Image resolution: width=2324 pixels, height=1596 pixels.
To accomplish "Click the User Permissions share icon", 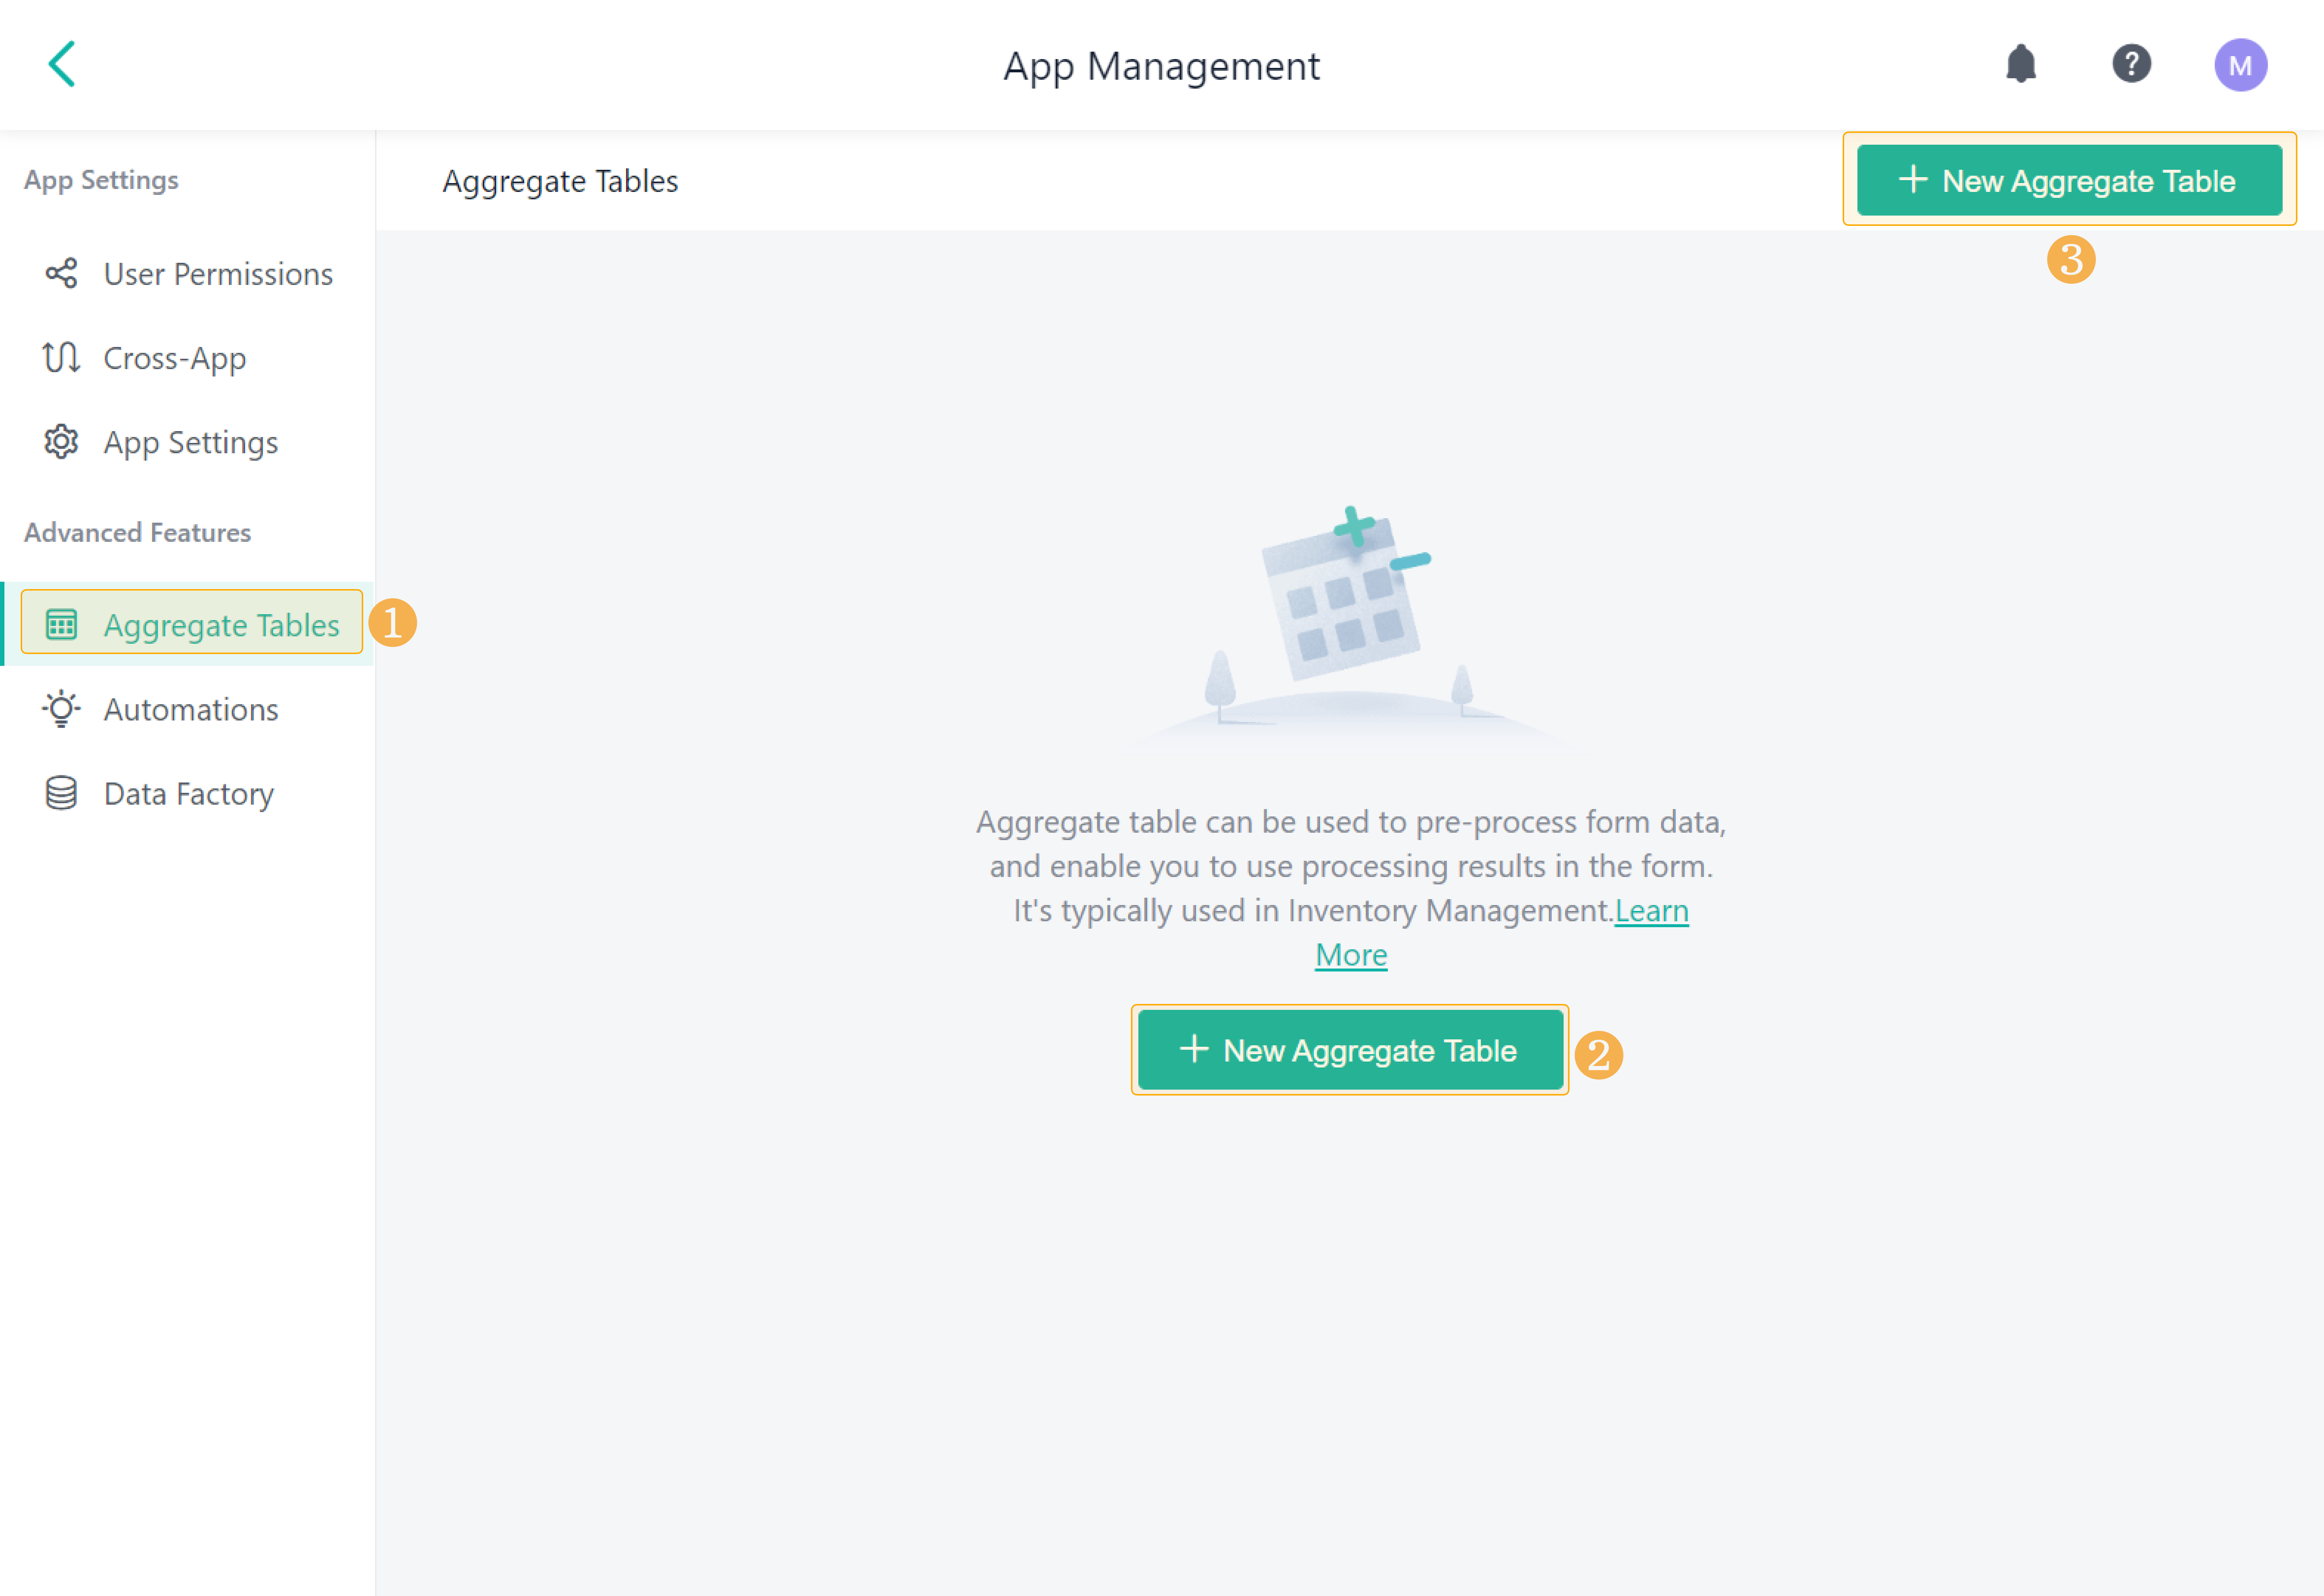I will point(61,274).
